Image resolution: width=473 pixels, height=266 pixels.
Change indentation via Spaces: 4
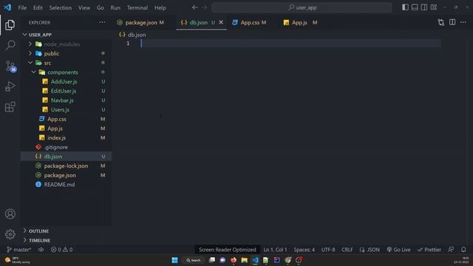click(304, 250)
